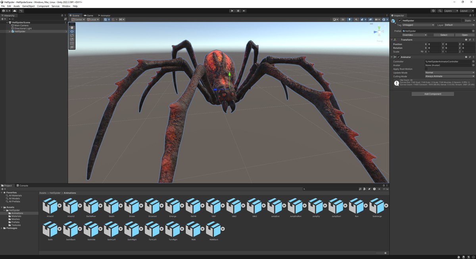Screen dimensions: 476x259
Task: Click the scene orientation gizmo
Action: (379, 32)
